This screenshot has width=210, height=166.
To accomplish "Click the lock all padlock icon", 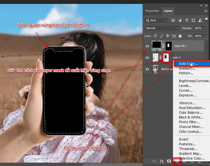I will pyautogui.click(x=180, y=36).
